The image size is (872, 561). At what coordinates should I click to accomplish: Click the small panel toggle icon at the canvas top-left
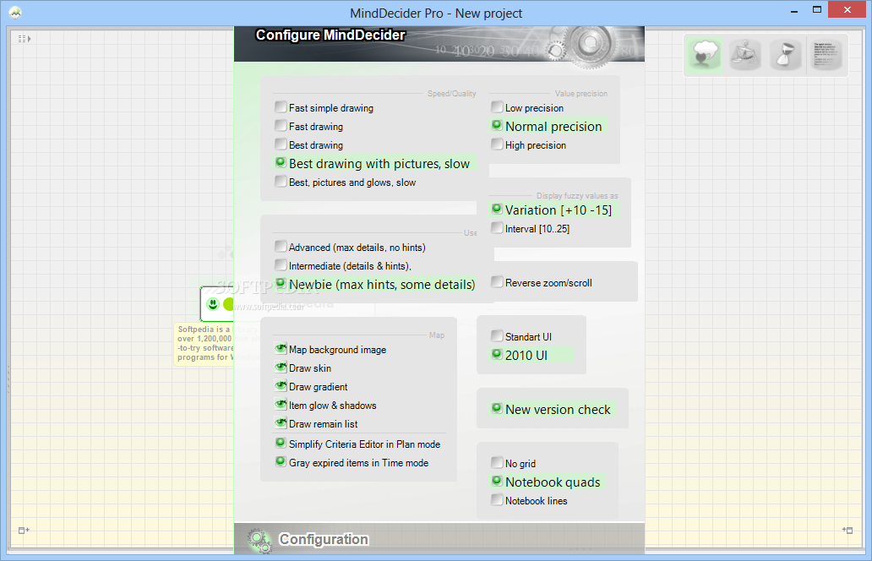click(x=24, y=39)
